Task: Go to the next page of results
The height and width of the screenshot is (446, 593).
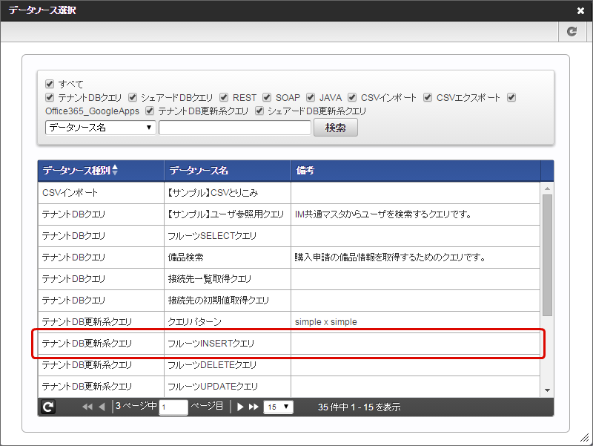Action: point(240,407)
